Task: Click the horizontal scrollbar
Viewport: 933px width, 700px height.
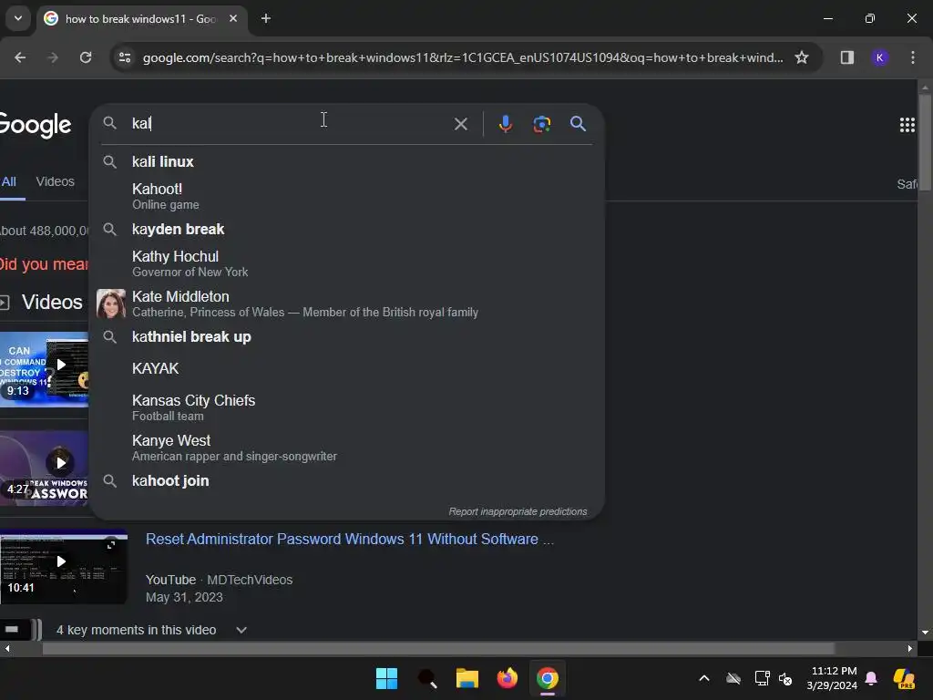Action: tap(438, 648)
